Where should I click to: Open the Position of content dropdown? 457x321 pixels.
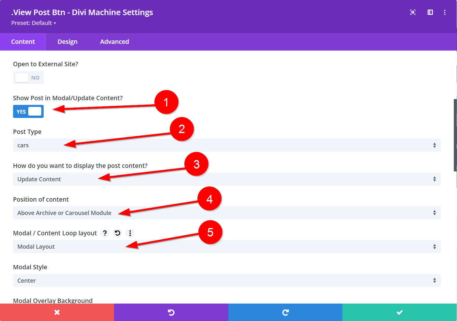227,213
